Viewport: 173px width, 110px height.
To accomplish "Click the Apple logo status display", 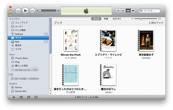I will (x=86, y=11).
